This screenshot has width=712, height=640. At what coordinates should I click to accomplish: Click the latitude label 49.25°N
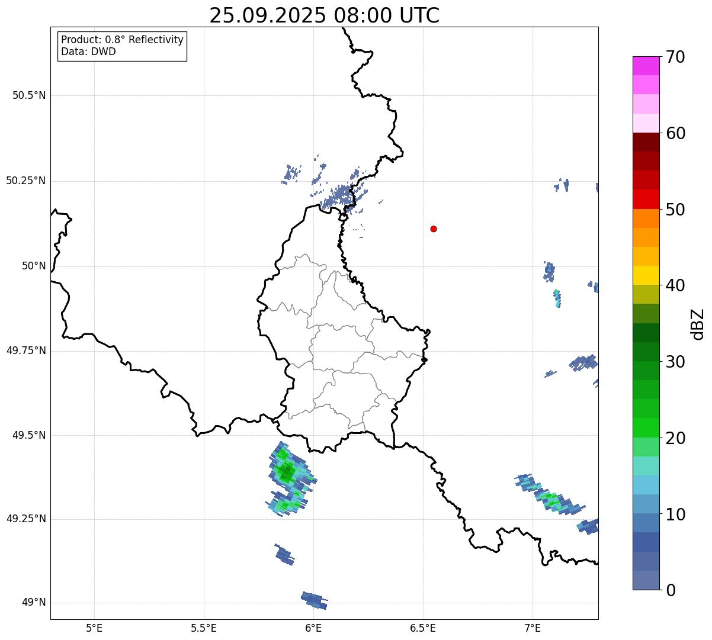[25, 519]
